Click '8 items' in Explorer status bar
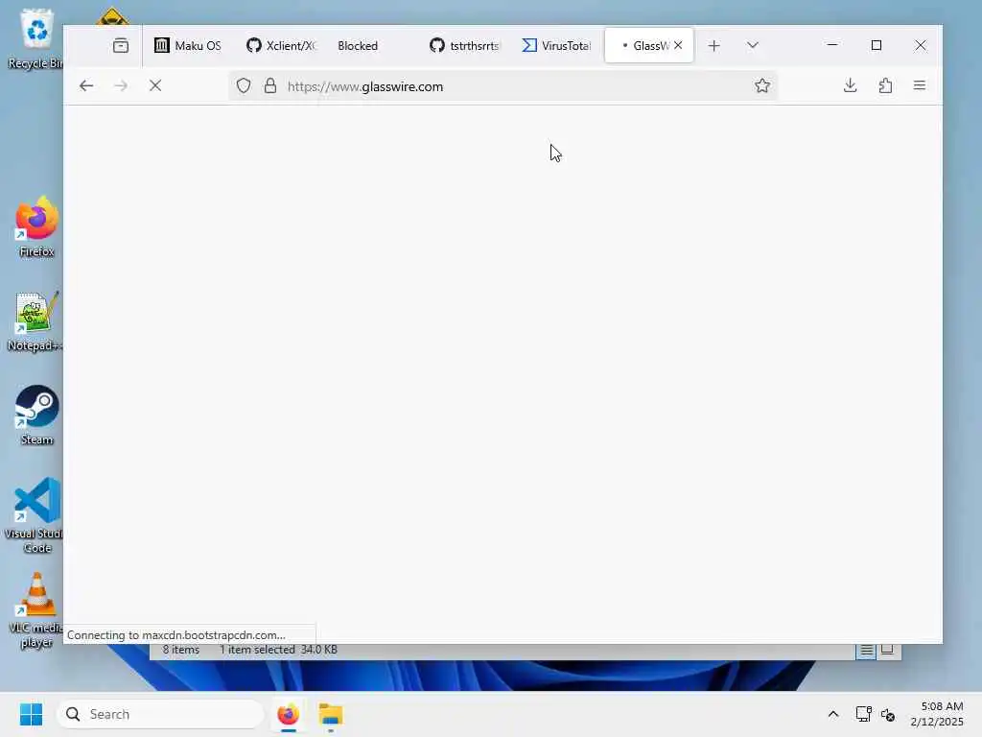Image resolution: width=982 pixels, height=737 pixels. pyautogui.click(x=181, y=650)
